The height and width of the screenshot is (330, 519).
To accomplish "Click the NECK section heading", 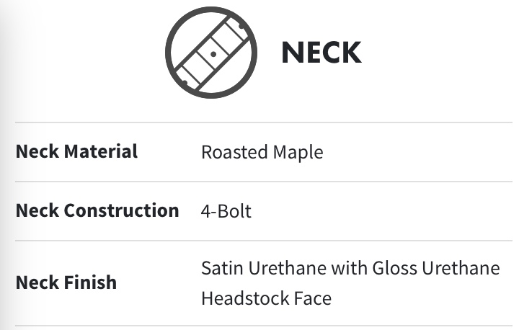I will 321,53.
